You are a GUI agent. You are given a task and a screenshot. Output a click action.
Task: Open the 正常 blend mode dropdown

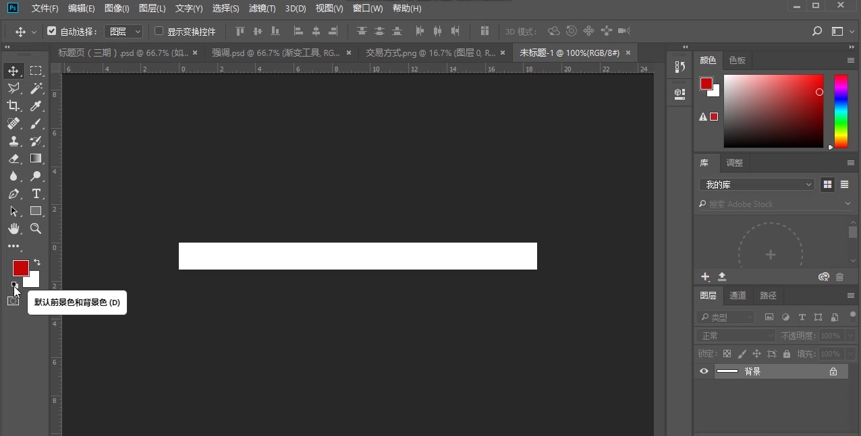coord(736,336)
